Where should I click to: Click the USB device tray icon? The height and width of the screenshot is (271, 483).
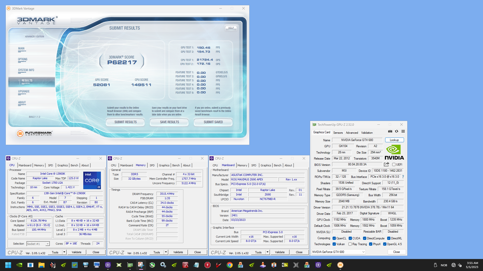click(x=435, y=265)
